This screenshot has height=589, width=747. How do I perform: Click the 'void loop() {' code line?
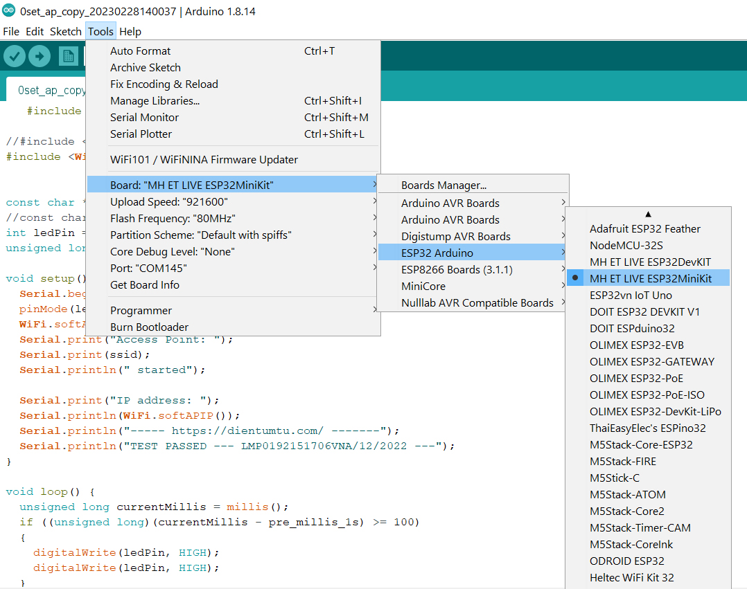50,491
